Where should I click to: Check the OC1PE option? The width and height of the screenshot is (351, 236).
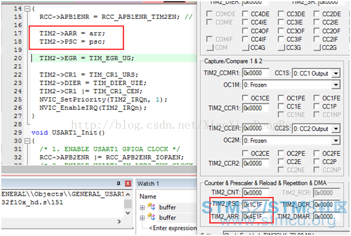[x=281, y=98]
